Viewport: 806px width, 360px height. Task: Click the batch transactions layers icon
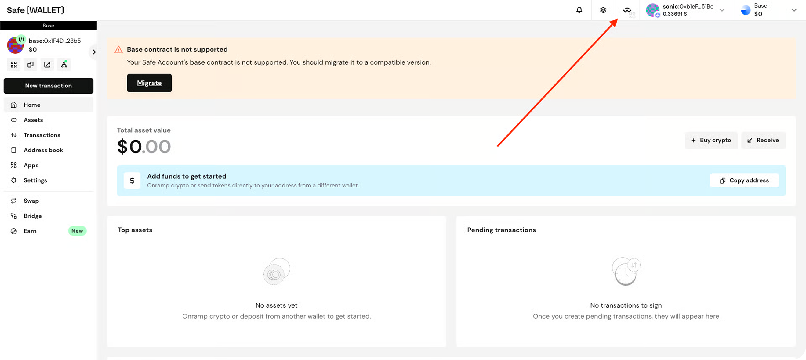pos(603,10)
